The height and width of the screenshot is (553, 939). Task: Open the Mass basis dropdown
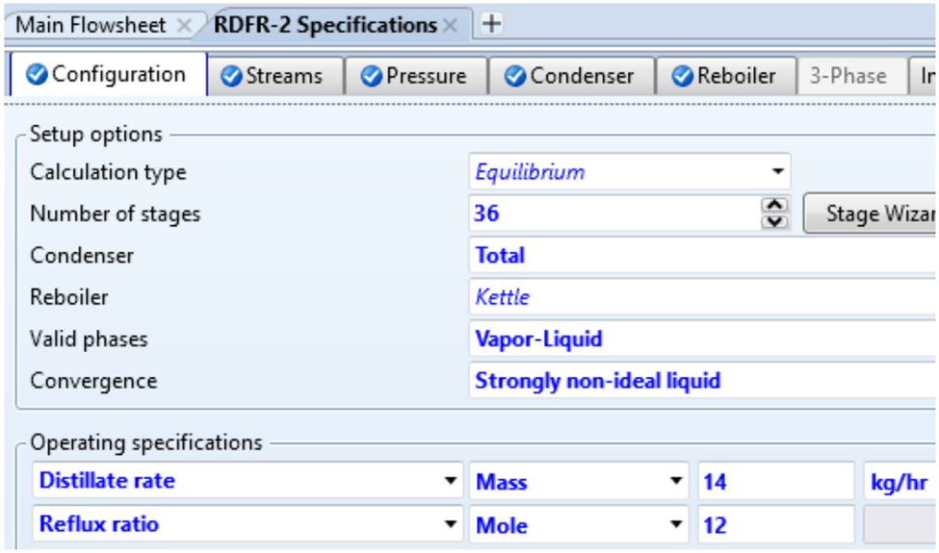pyautogui.click(x=673, y=481)
